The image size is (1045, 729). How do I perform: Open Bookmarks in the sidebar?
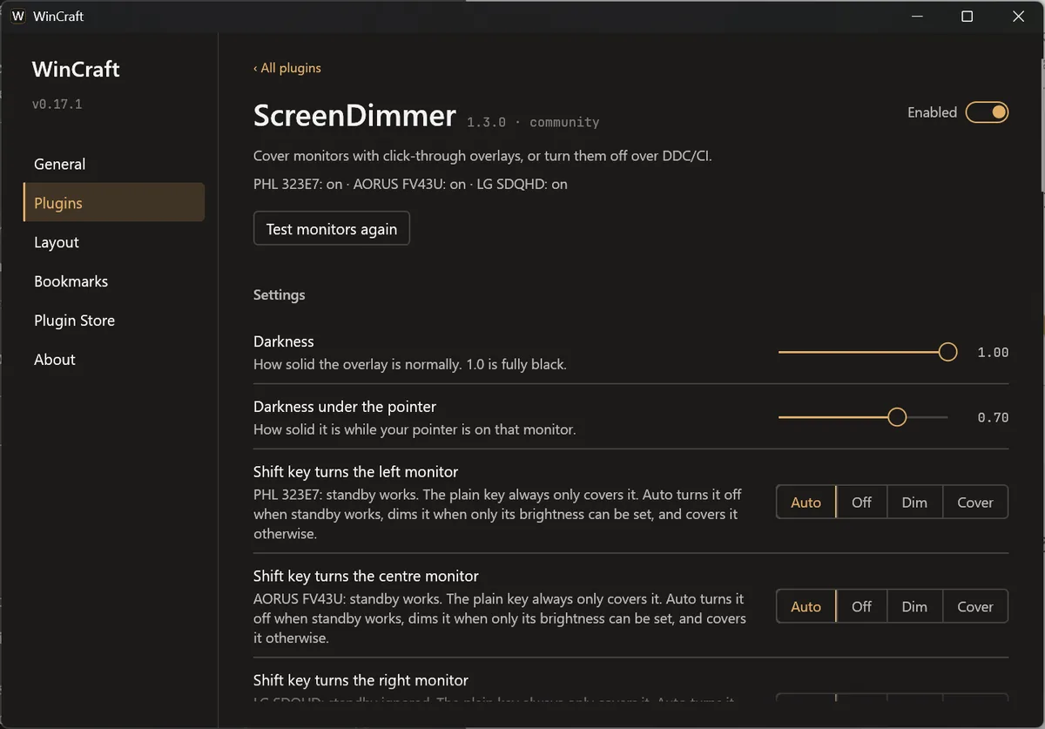click(x=114, y=281)
